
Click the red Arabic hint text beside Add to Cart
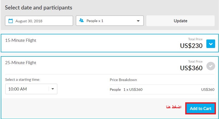pyautogui.click(x=174, y=107)
